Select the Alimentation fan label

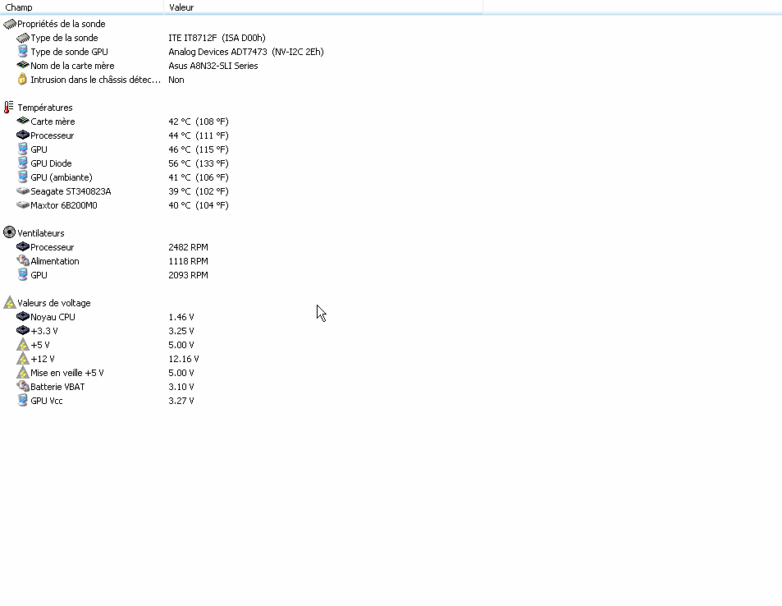coord(55,262)
